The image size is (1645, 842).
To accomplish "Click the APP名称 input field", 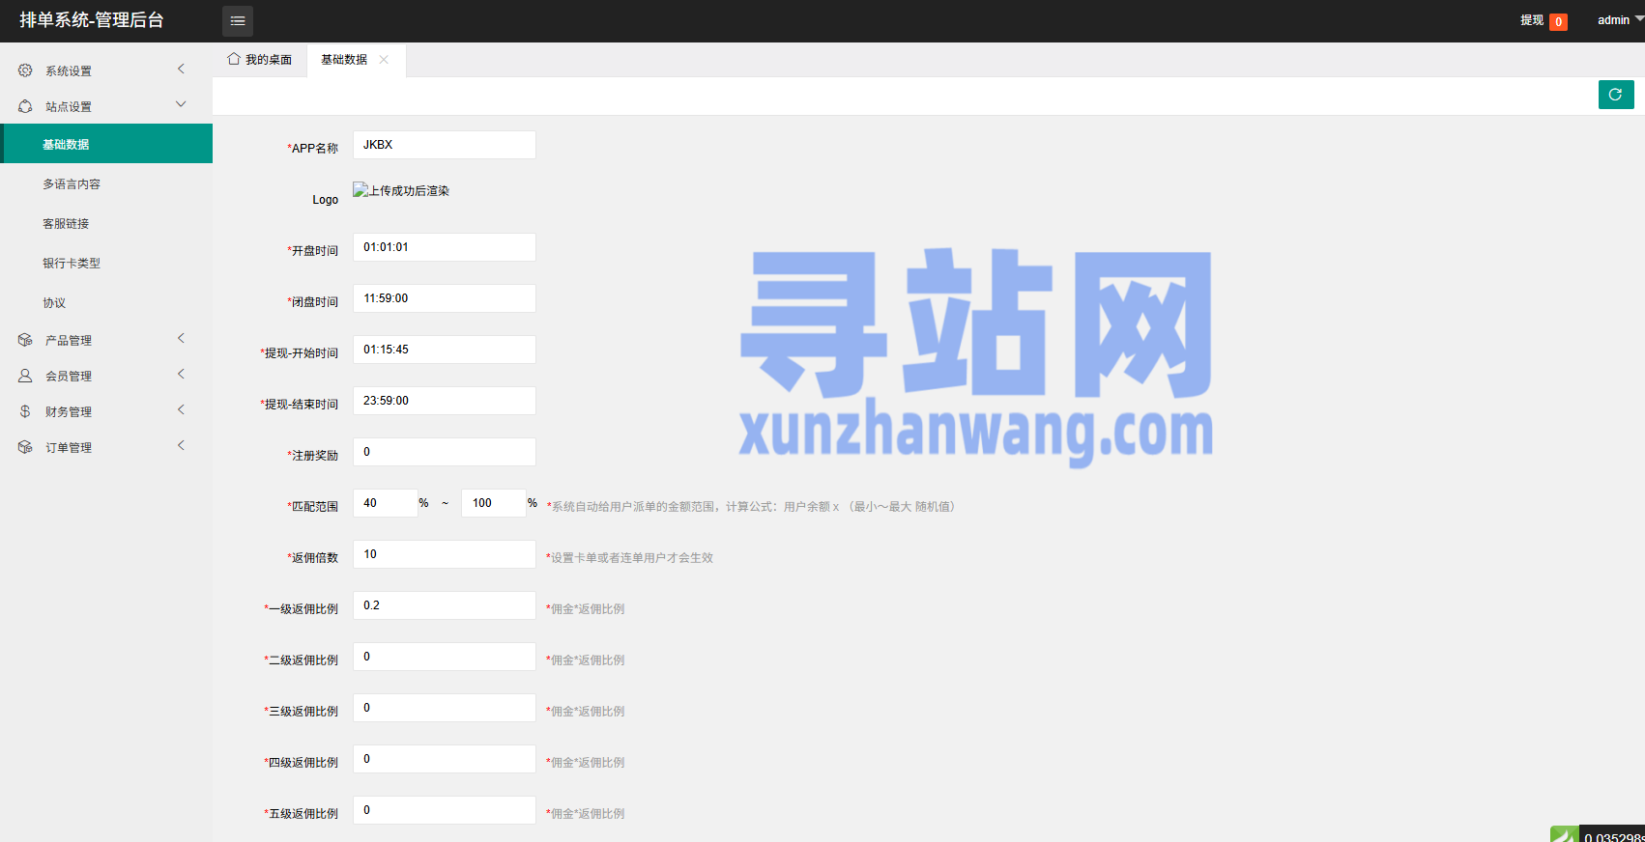I will click(444, 145).
